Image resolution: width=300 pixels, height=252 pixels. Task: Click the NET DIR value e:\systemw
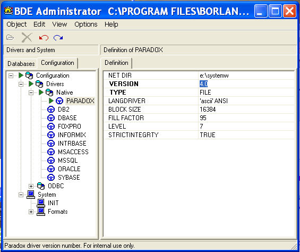tap(214, 75)
